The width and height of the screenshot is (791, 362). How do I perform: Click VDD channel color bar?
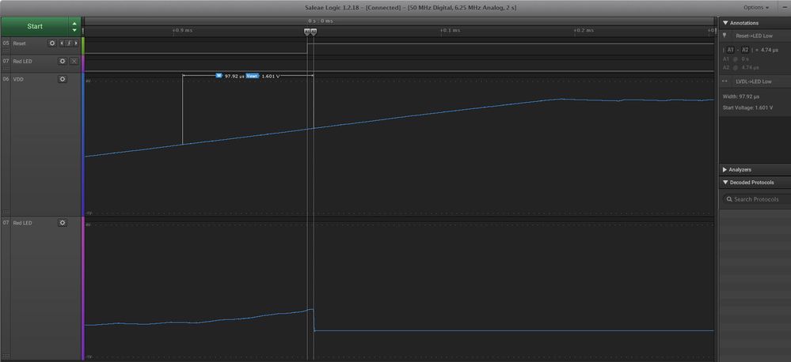click(82, 145)
